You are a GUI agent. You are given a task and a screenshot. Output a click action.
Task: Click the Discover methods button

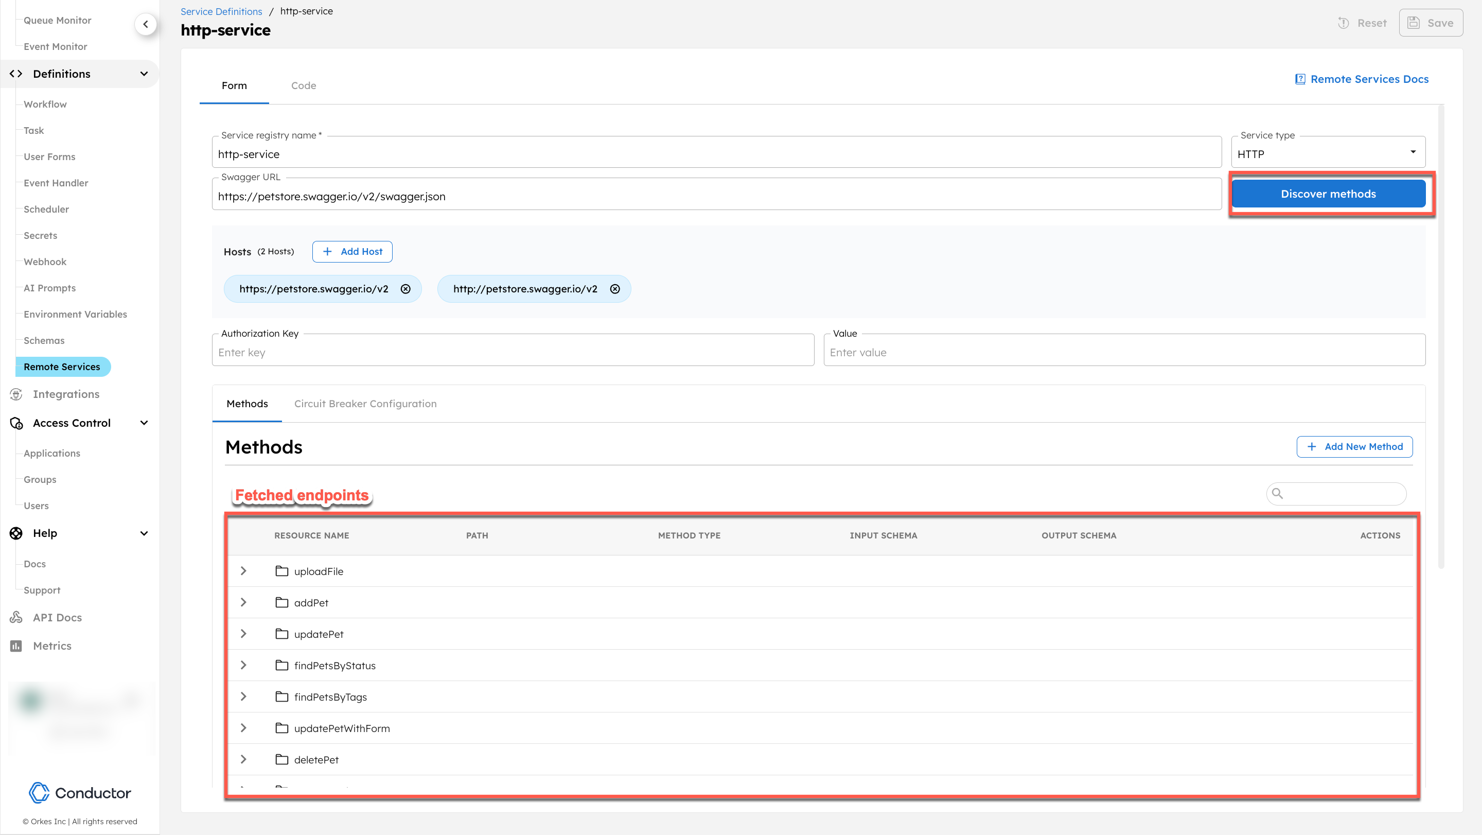[1328, 194]
